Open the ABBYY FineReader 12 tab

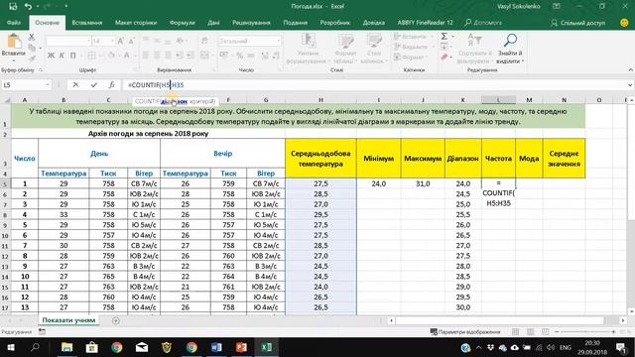click(x=425, y=23)
